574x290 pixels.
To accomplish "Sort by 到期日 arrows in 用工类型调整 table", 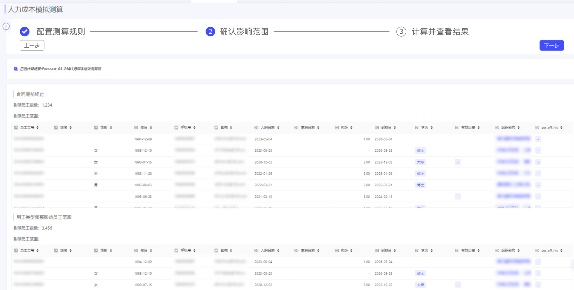I will tap(395, 250).
